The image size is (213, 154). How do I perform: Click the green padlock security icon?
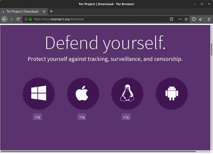pos(31,19)
